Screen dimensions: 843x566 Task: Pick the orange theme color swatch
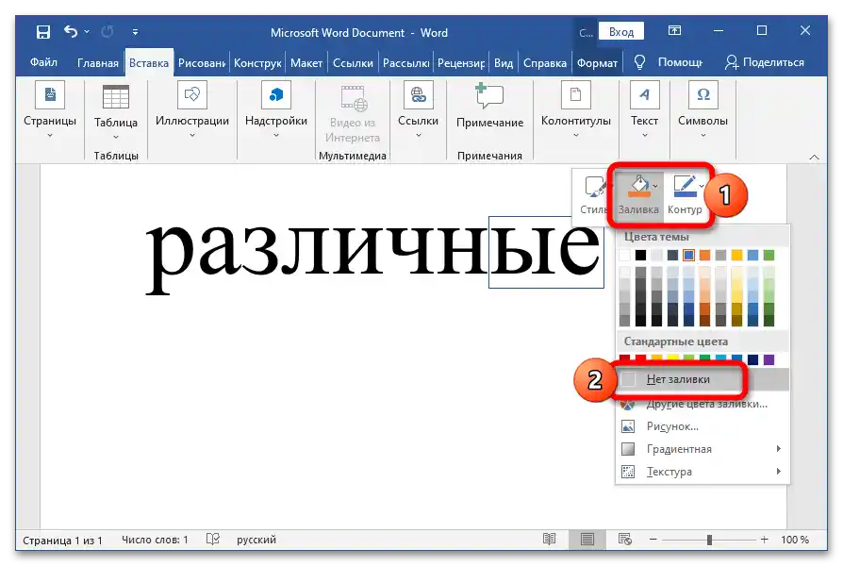(x=704, y=255)
